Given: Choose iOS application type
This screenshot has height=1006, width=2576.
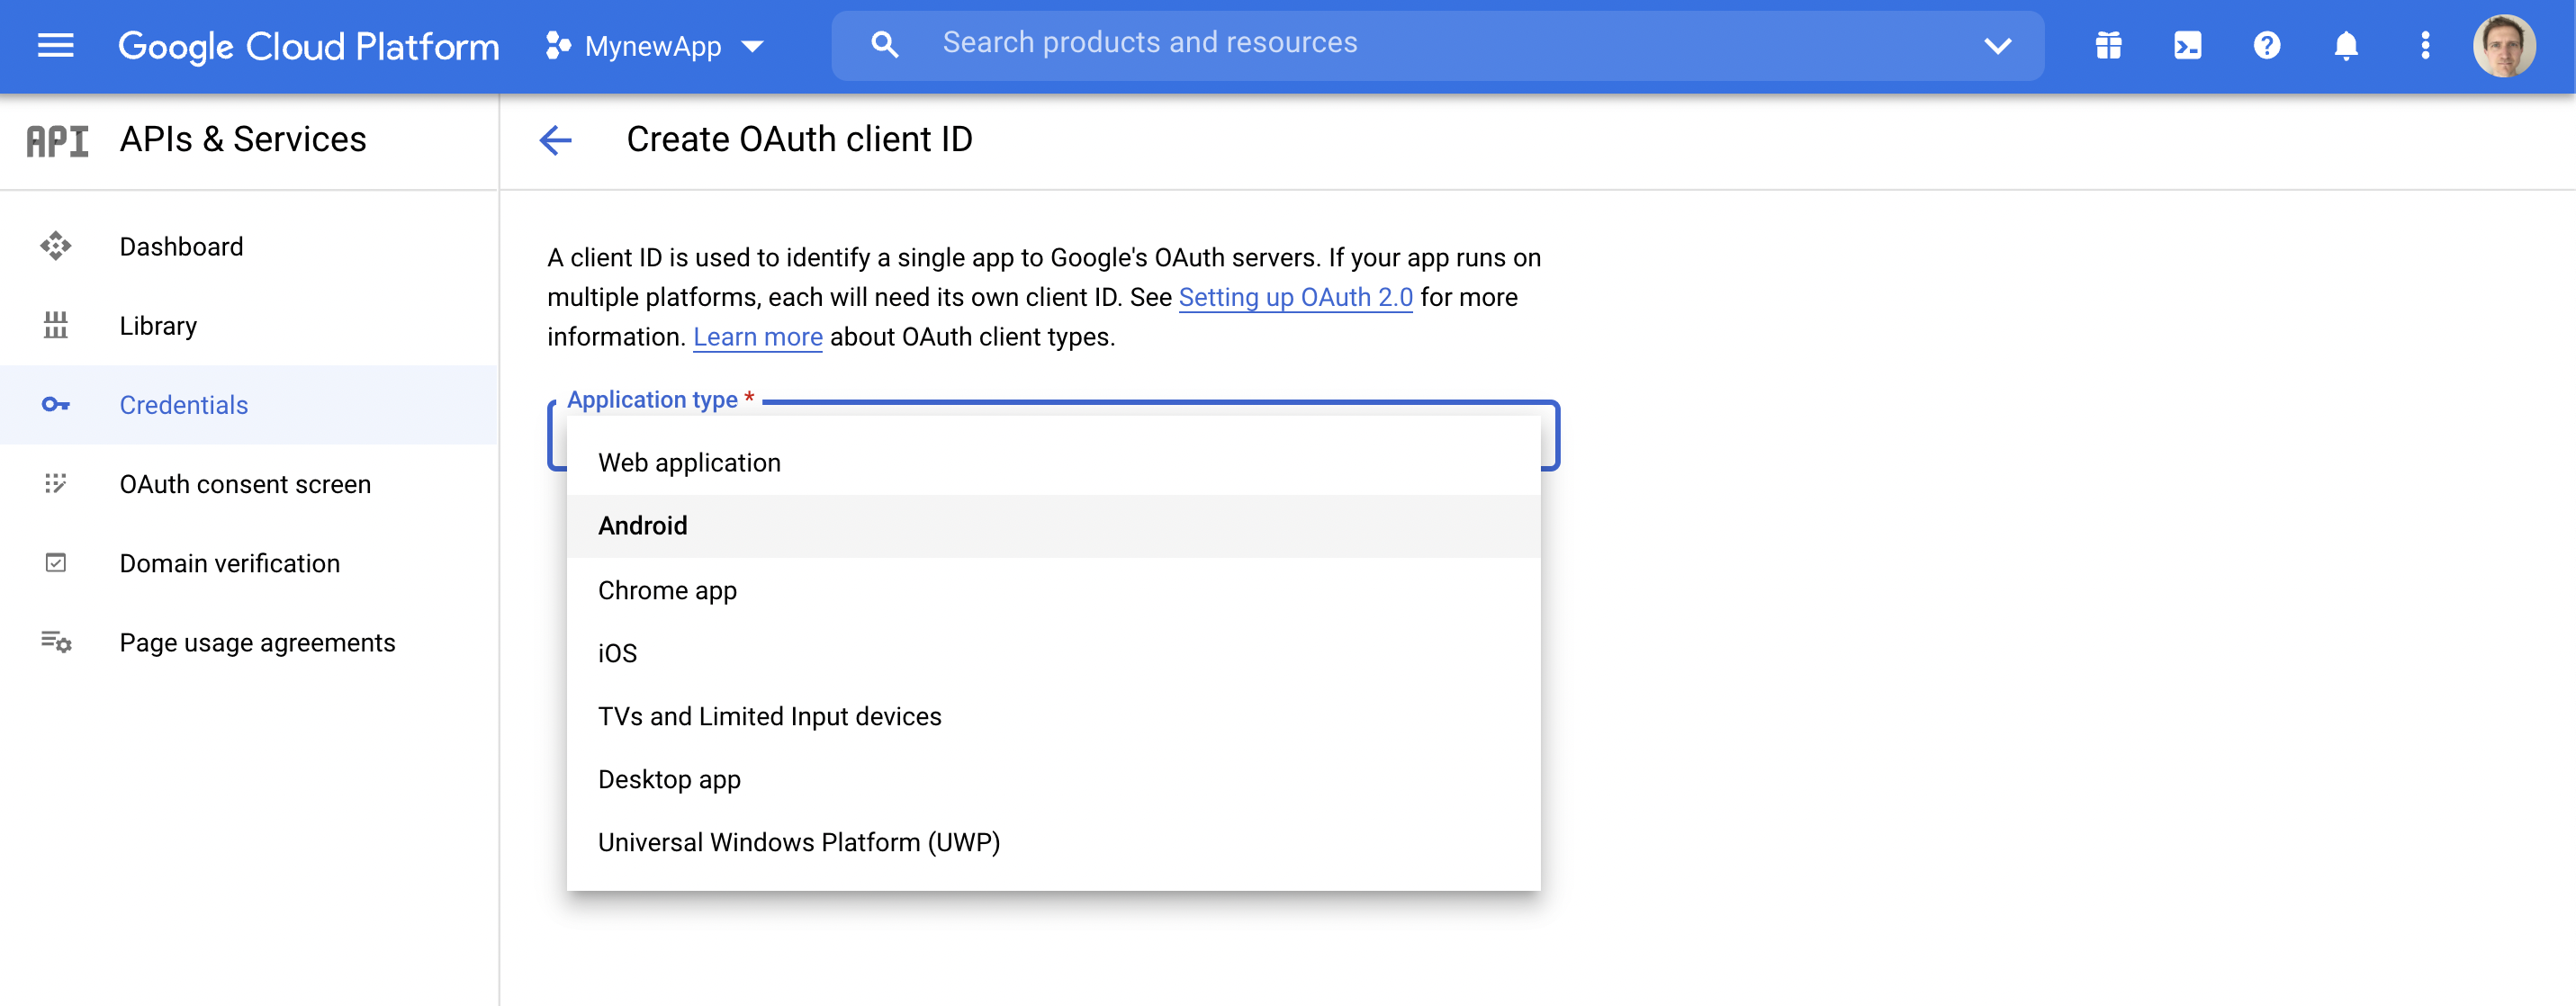Looking at the screenshot, I should (1053, 653).
